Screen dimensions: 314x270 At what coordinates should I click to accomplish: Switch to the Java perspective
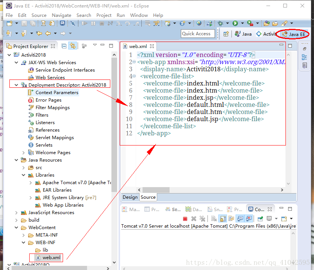pos(243,34)
